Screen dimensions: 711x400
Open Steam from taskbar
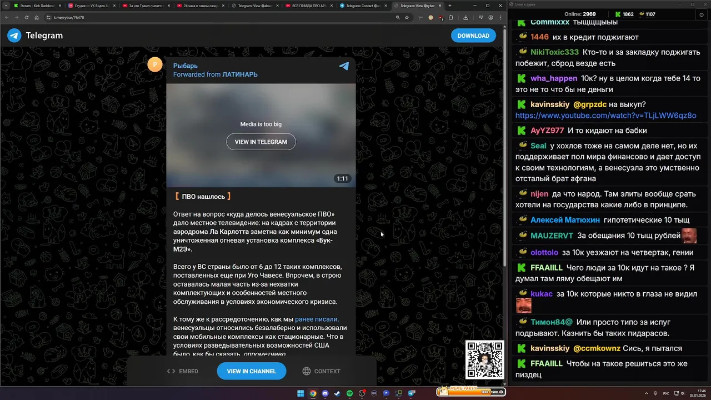(337, 393)
